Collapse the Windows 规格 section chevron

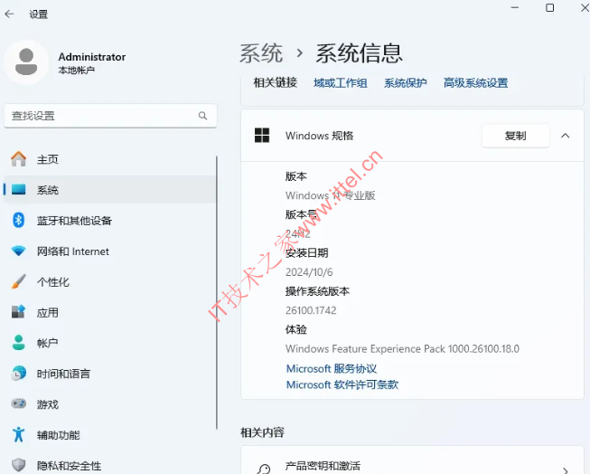point(566,136)
